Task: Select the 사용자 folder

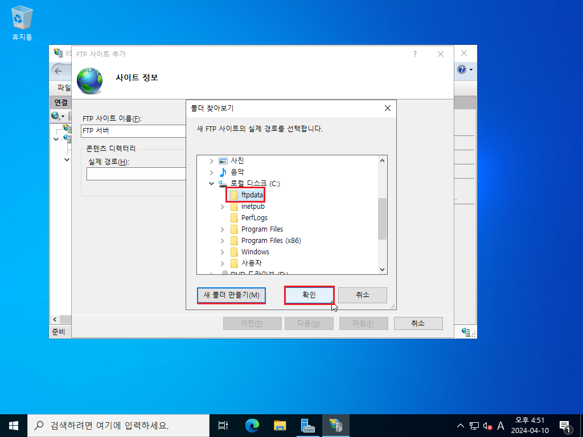Action: [246, 263]
